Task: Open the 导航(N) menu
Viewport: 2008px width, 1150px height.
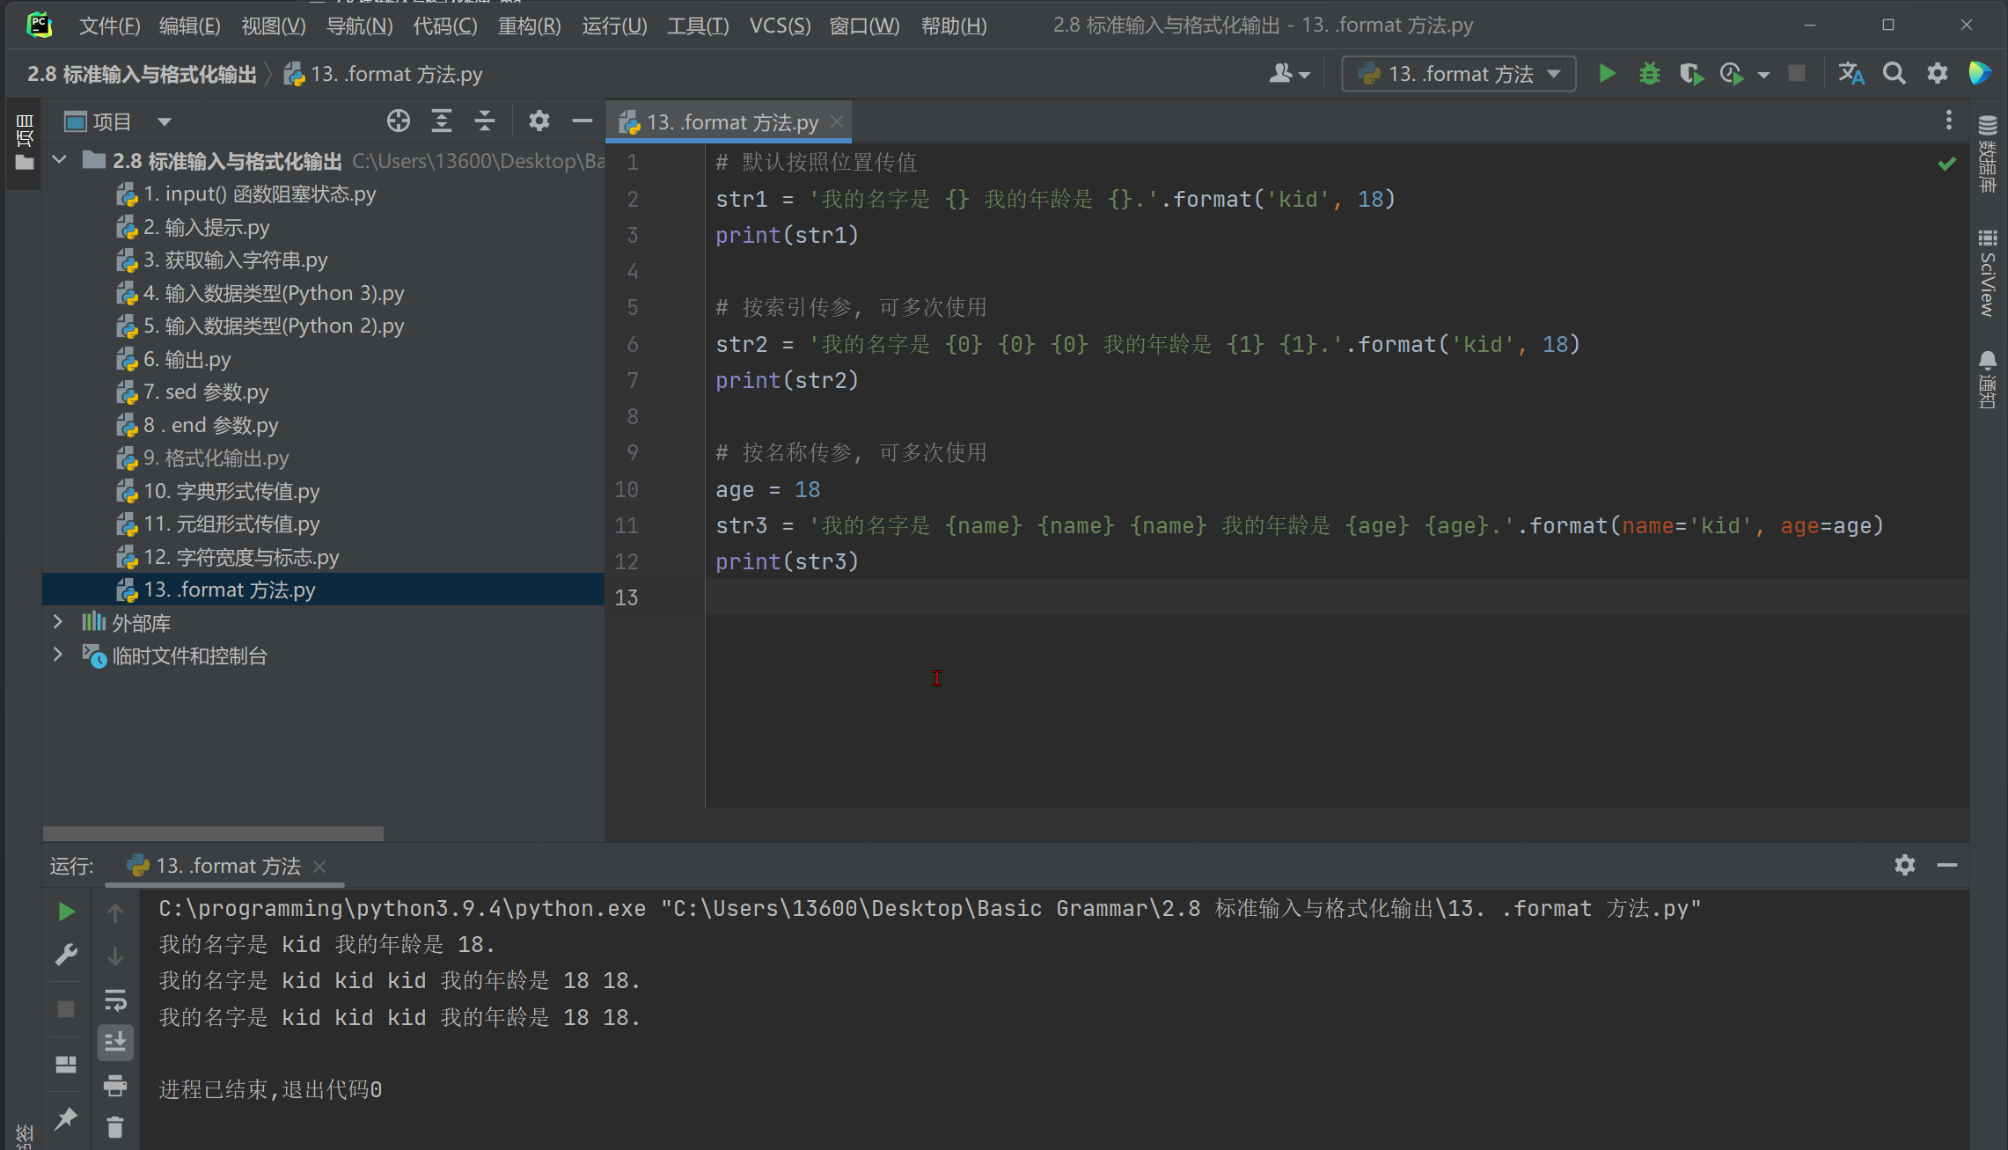Action: [x=359, y=26]
